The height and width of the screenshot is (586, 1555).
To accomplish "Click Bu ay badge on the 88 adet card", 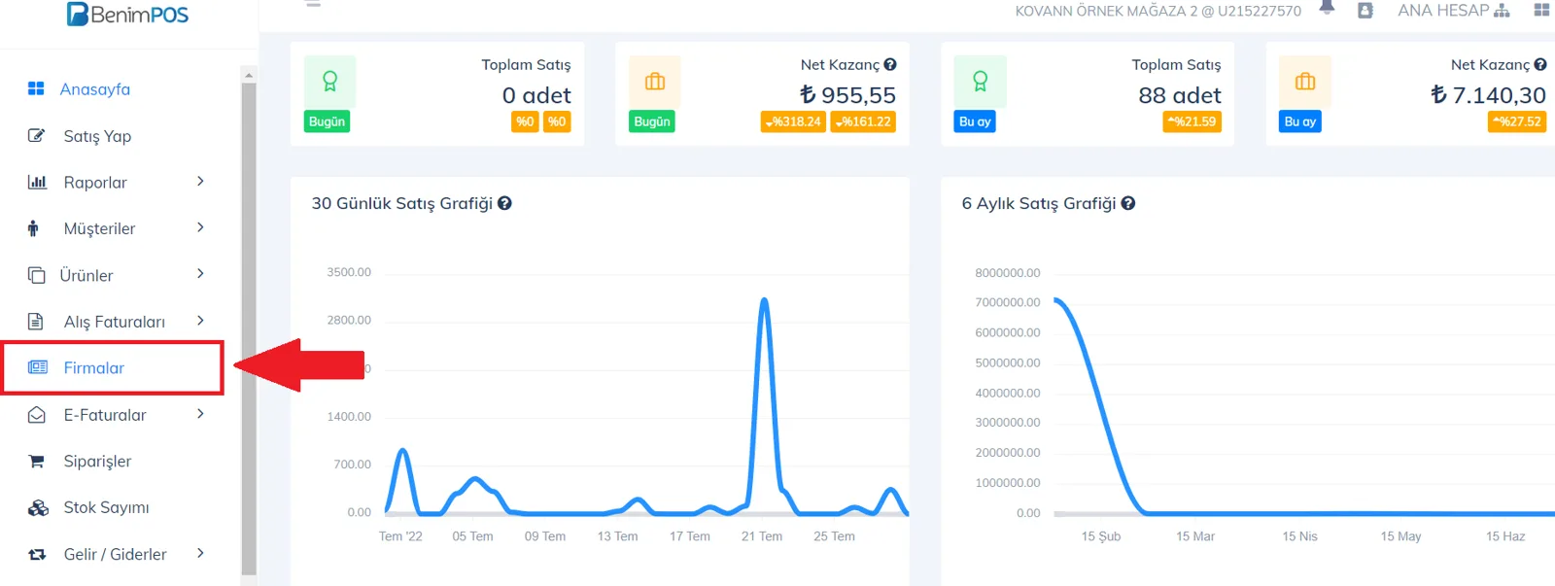I will click(x=975, y=121).
